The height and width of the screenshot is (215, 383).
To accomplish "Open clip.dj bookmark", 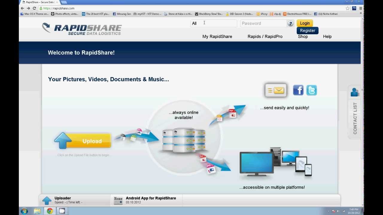I will pyautogui.click(x=275, y=14).
